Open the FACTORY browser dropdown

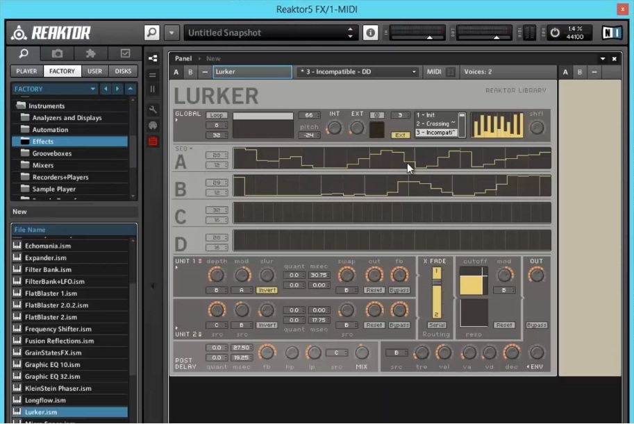pos(55,89)
